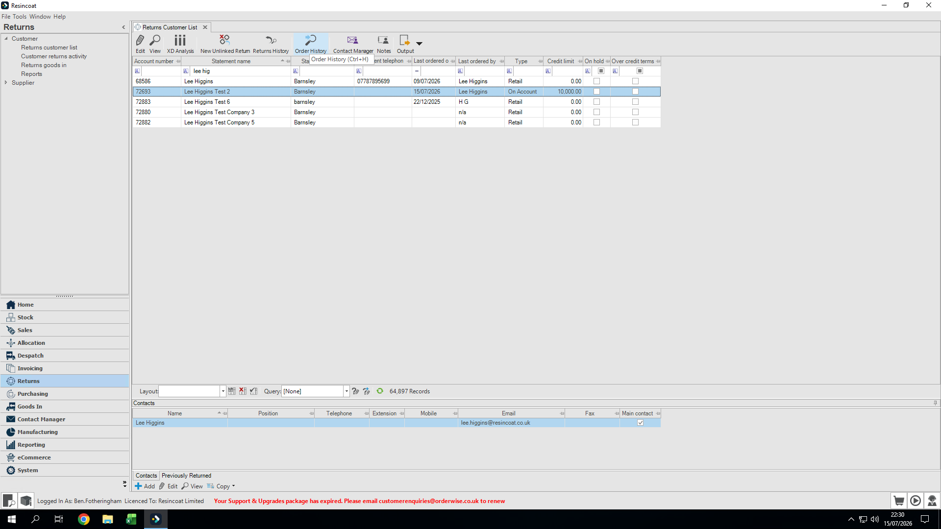Toggle On hold checkbox for account 72880

[596, 112]
